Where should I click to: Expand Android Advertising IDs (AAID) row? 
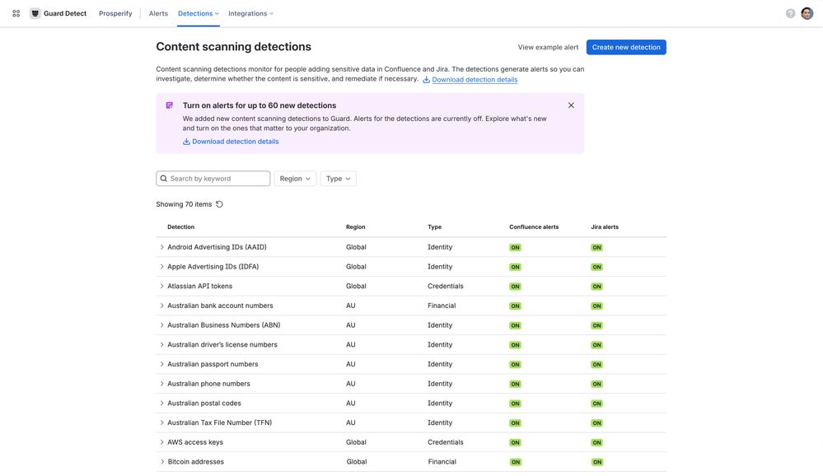click(161, 247)
